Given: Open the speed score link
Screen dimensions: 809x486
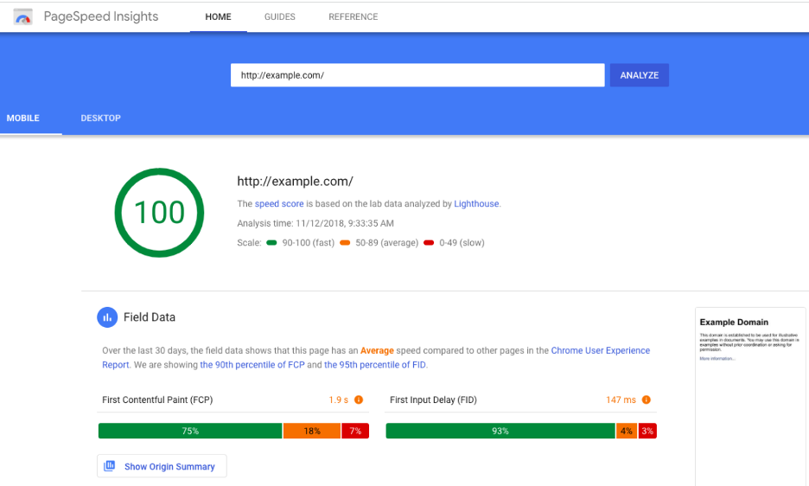Looking at the screenshot, I should click(x=278, y=204).
